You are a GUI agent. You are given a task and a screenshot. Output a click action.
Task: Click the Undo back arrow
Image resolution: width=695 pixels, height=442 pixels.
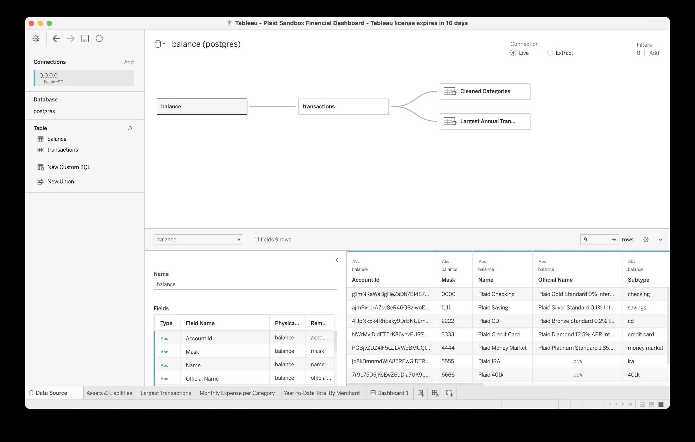[56, 38]
